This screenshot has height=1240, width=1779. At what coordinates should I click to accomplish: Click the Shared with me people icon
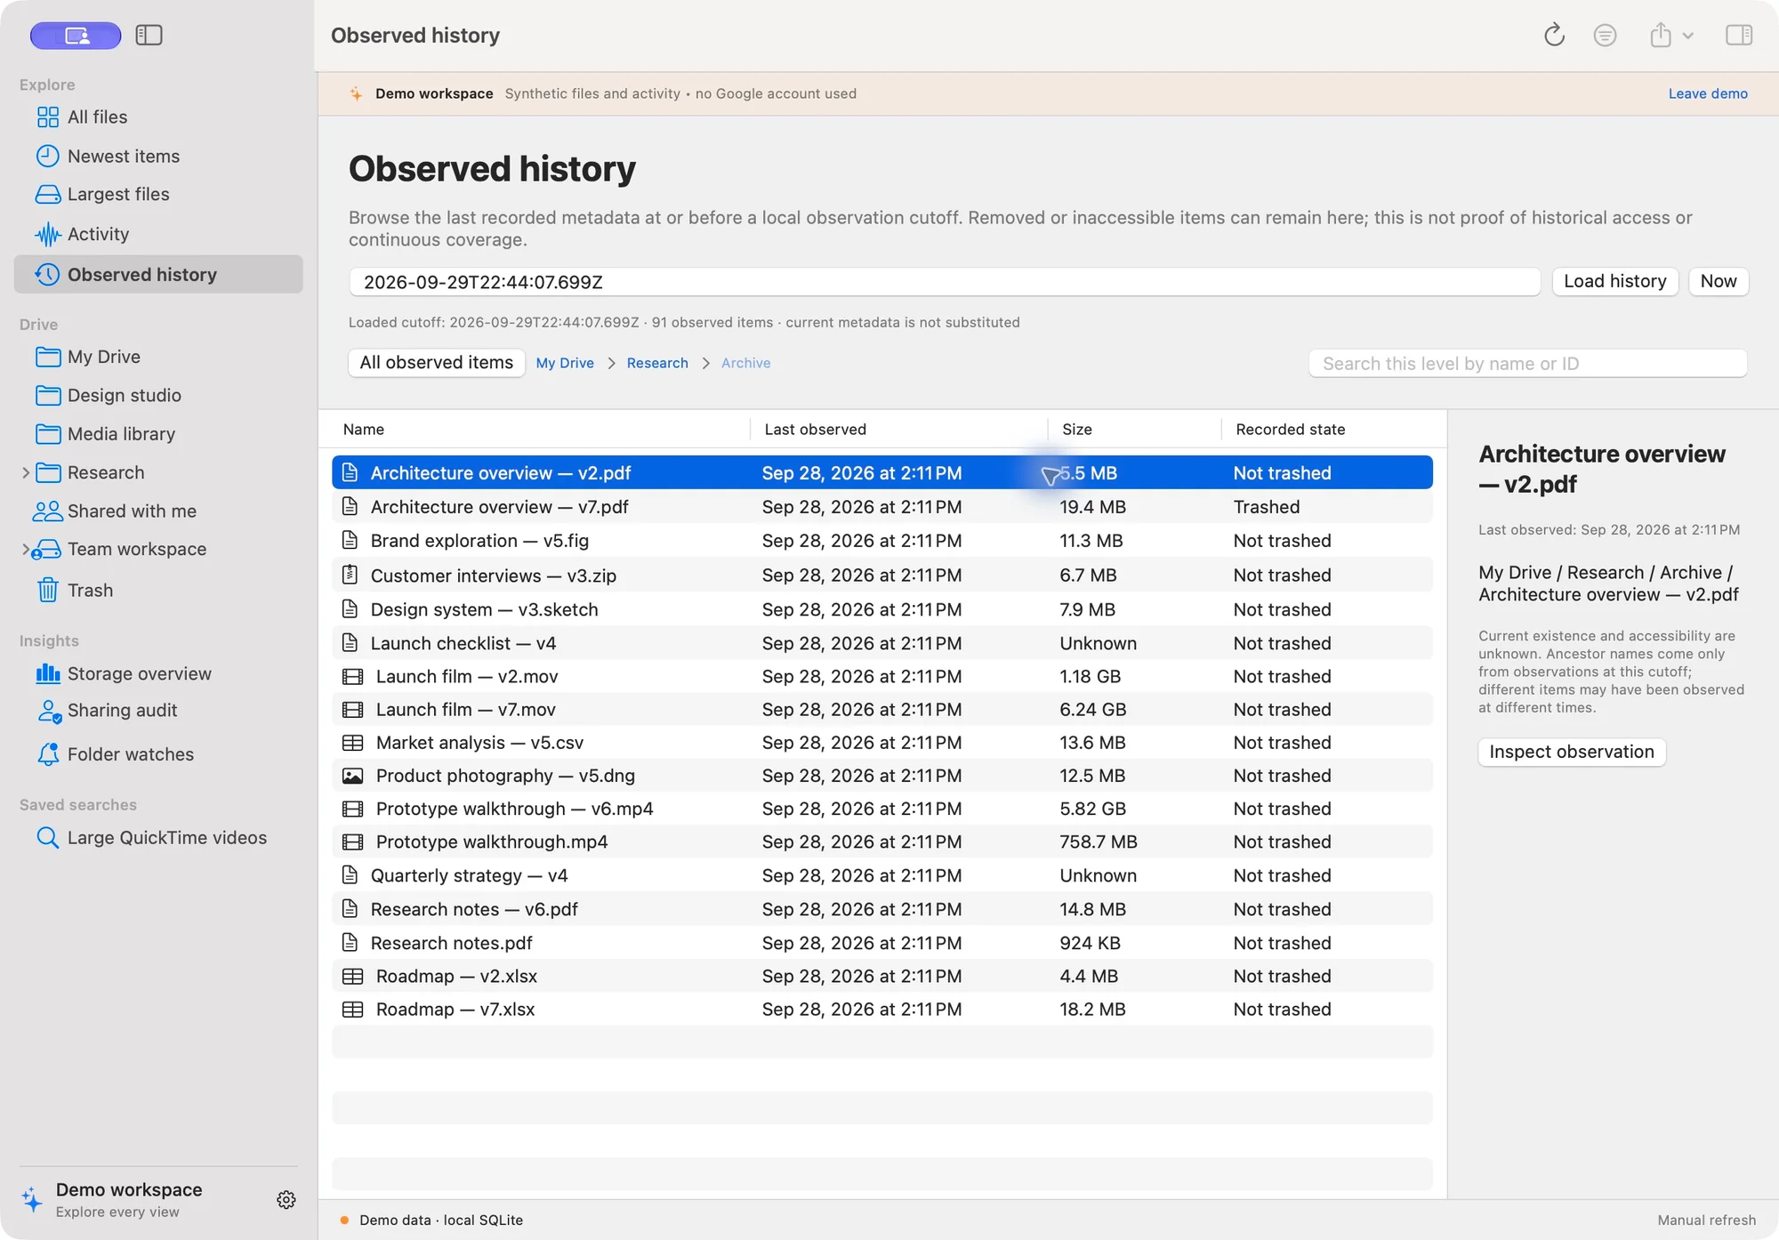point(47,511)
